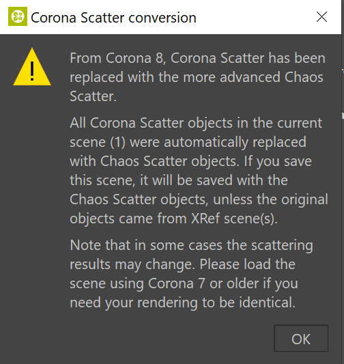344x364 pixels.
Task: Close the Corona Scatter conversion dialog
Action: click(321, 17)
